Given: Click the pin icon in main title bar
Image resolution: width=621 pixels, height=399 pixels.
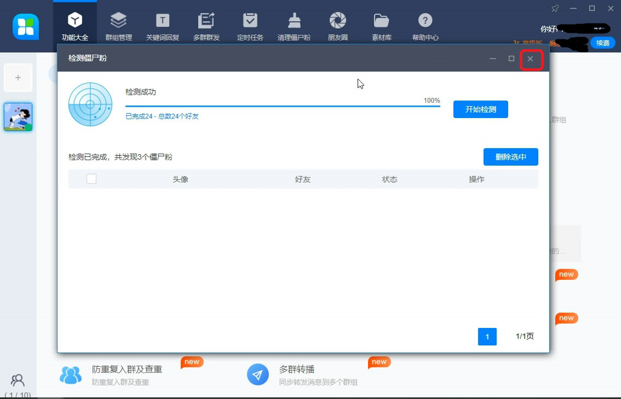Looking at the screenshot, I should [555, 8].
